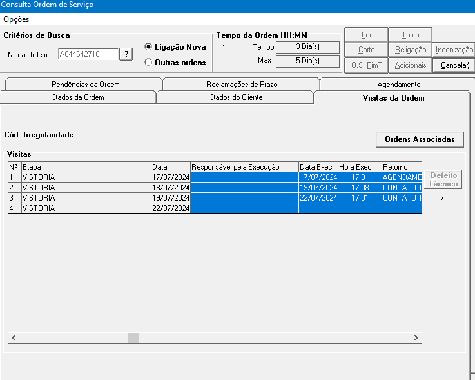Click the Data cell 17/07/2024 in row 1
This screenshot has height=380, width=475.
(x=171, y=177)
